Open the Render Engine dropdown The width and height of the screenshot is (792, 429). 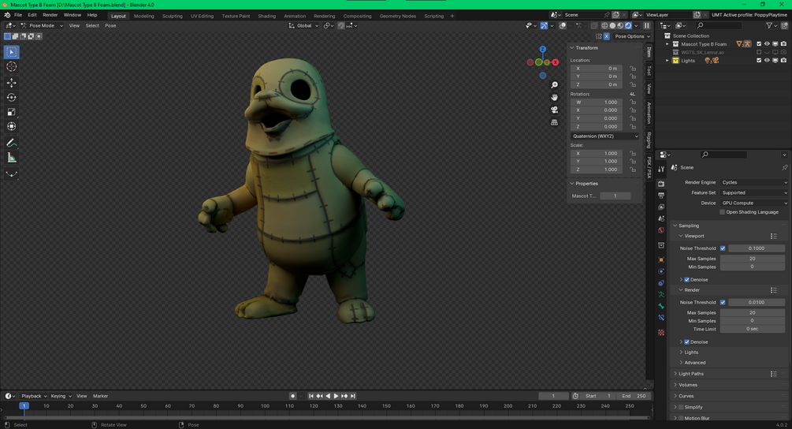753,182
